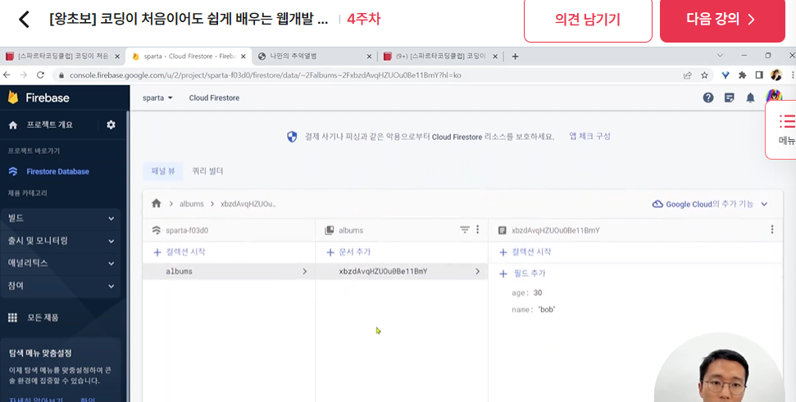Select Firestore Database in the sidebar
Screen dimensions: 796x402
(x=58, y=171)
